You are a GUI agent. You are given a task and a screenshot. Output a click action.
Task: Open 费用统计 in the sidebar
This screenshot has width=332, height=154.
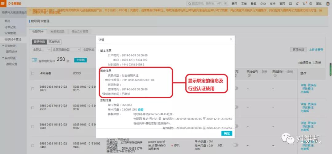[x=12, y=52]
